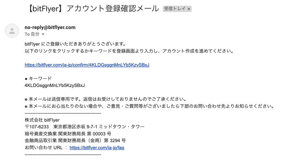
Task: Click the ● キーワード heading
Action: point(38,78)
